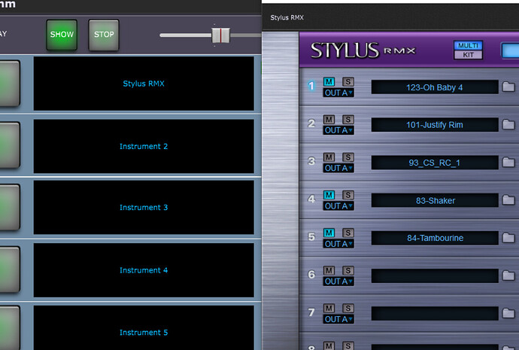The height and width of the screenshot is (350, 519).
Task: Switch to KIT mode
Action: 468,55
